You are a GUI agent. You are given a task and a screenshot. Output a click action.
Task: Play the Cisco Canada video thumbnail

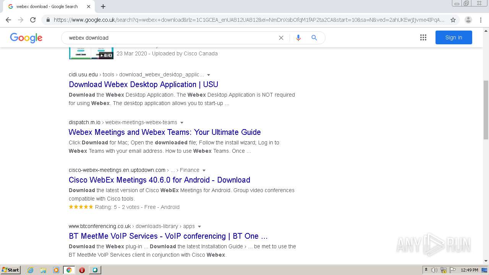click(91, 53)
